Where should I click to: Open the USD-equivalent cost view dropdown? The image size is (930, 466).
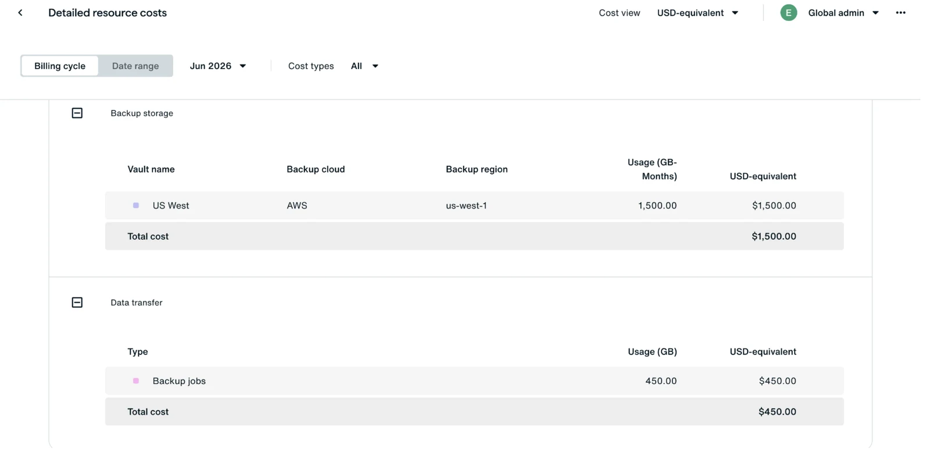pyautogui.click(x=697, y=13)
